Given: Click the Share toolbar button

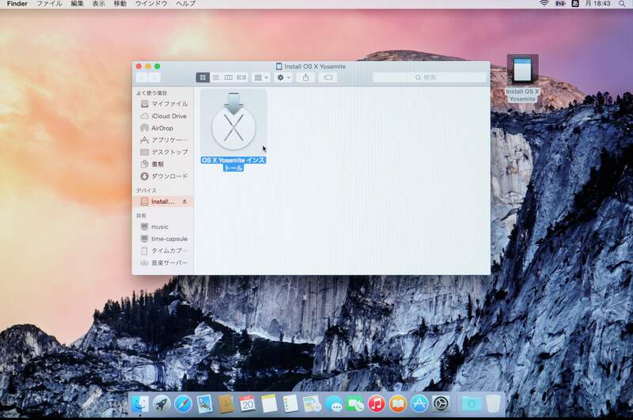Looking at the screenshot, I should coord(305,77).
